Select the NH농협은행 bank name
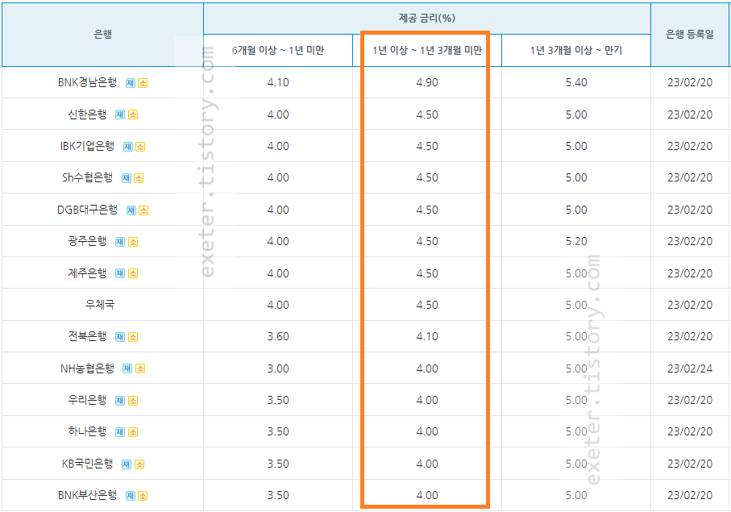This screenshot has width=731, height=512. [87, 368]
